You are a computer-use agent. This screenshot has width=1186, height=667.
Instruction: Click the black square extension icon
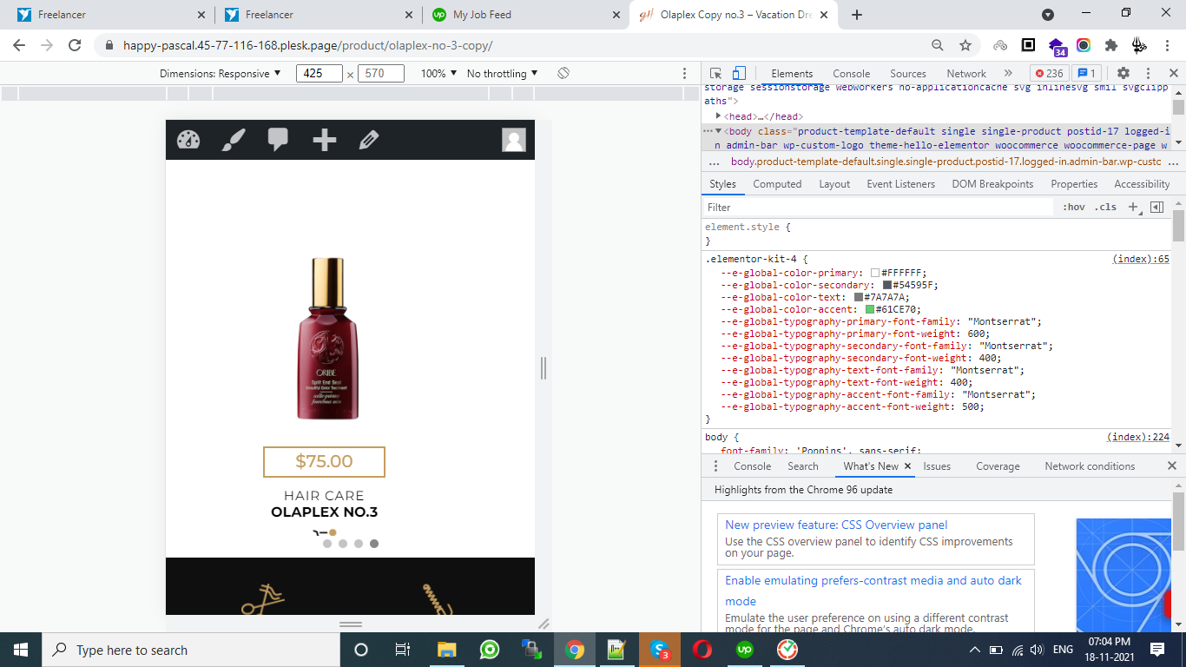[x=1029, y=45]
